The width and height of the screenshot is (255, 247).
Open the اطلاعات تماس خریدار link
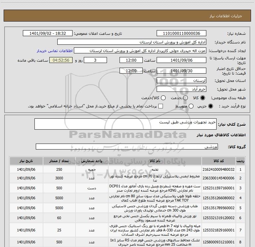(55, 51)
